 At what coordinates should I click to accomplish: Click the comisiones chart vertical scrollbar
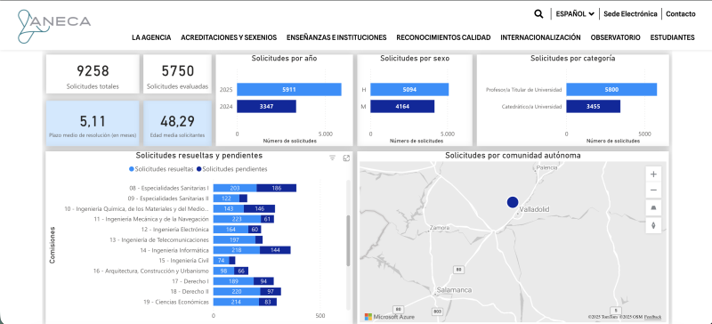pos(348,241)
